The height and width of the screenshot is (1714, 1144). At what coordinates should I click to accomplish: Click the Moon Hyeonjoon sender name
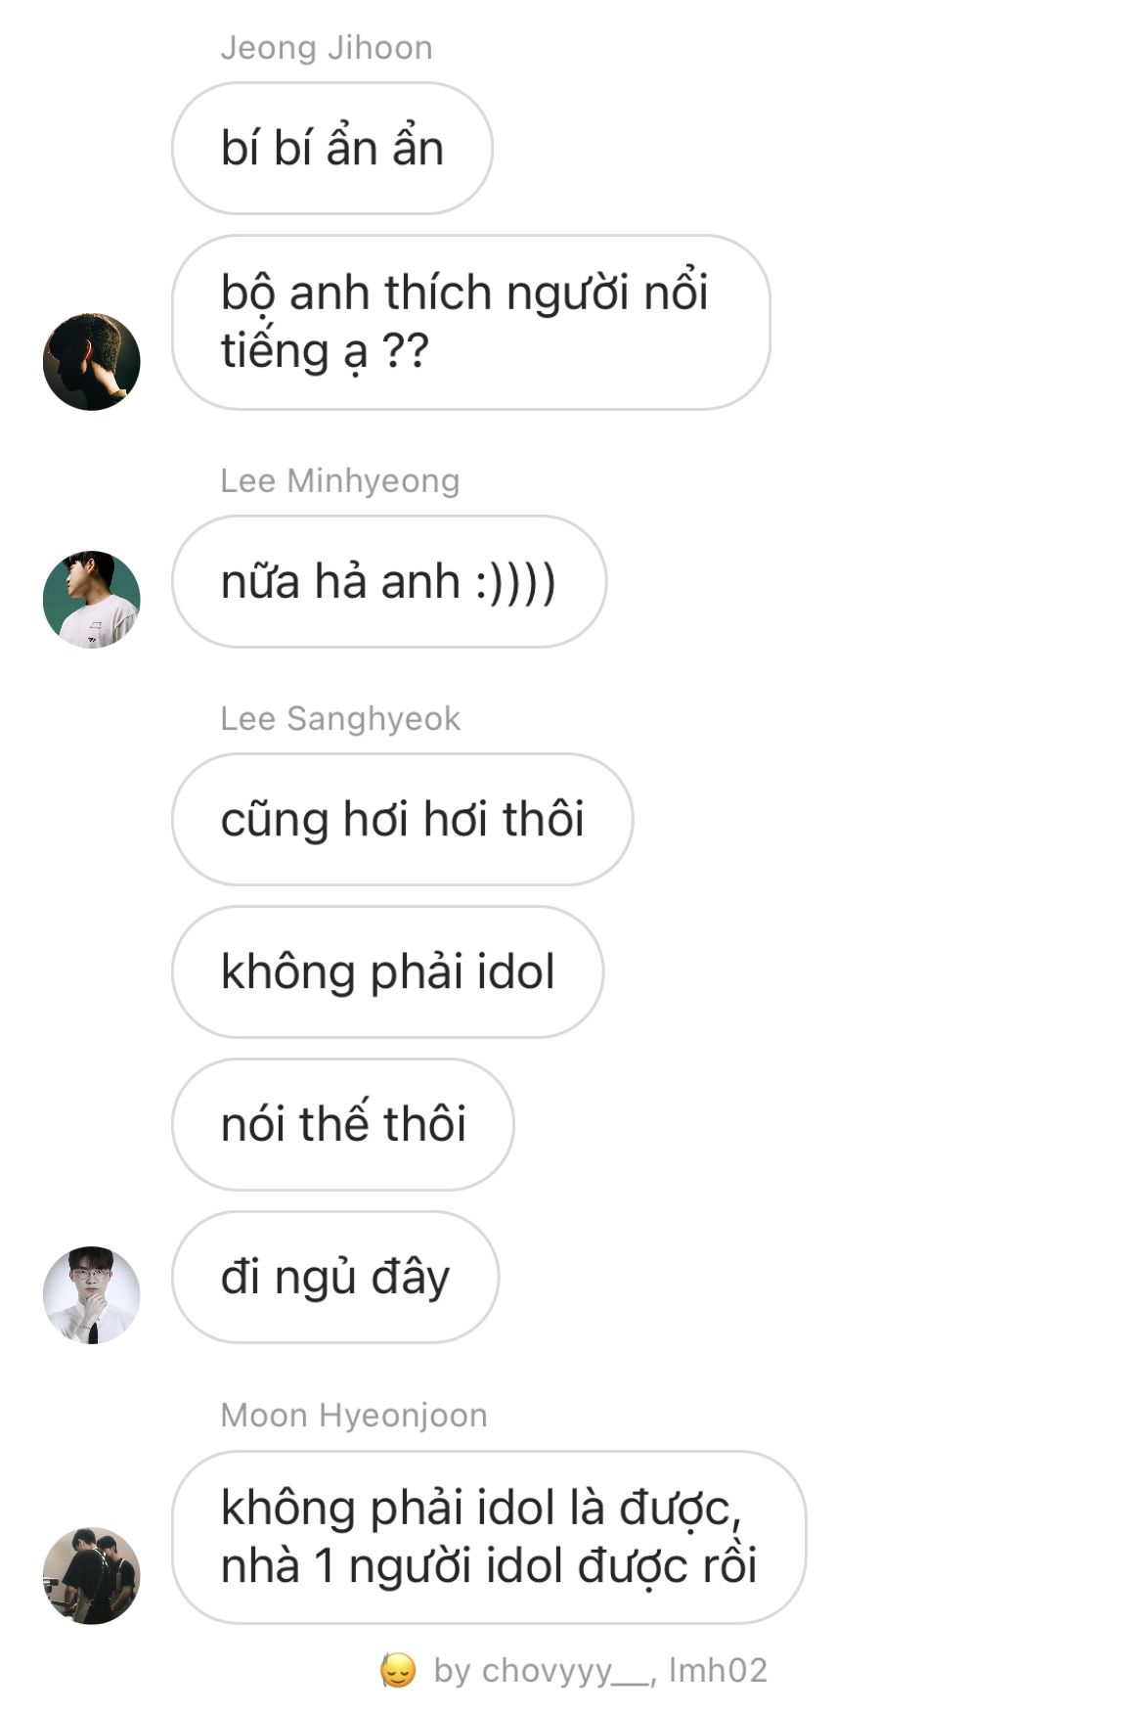(x=354, y=1416)
